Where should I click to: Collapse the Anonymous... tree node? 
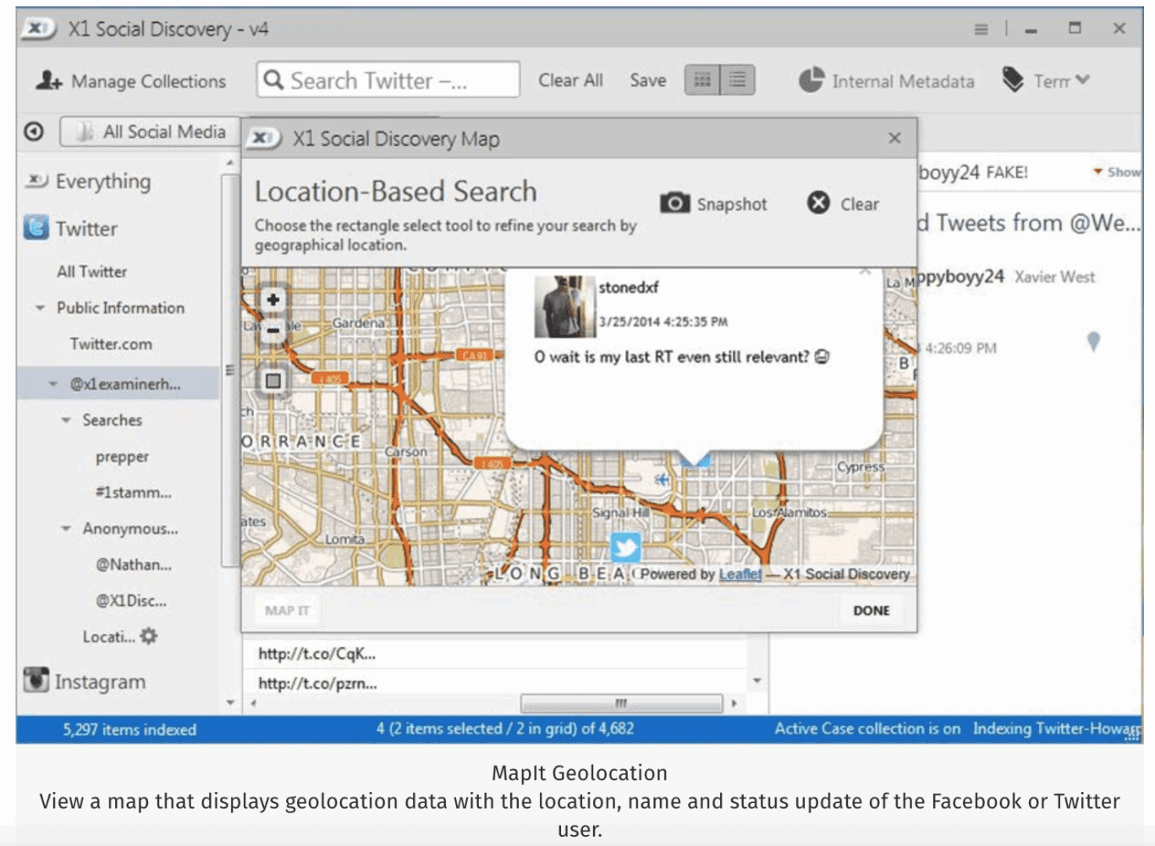pyautogui.click(x=66, y=529)
